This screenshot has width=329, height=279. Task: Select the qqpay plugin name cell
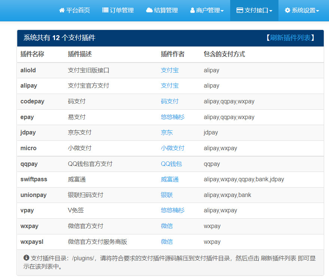tap(29, 164)
